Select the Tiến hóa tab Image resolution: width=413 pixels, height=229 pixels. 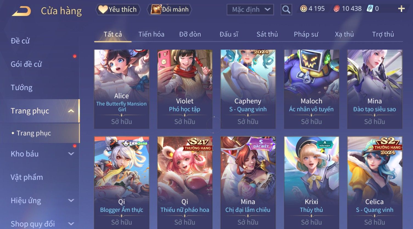click(x=151, y=34)
